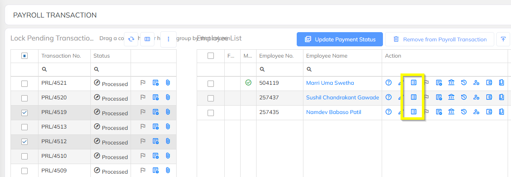View history icon for Marri Uma Swetha
The image size is (511, 177).
click(464, 83)
